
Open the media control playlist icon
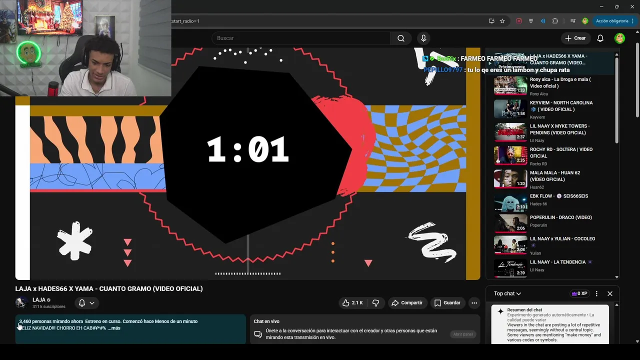click(573, 21)
